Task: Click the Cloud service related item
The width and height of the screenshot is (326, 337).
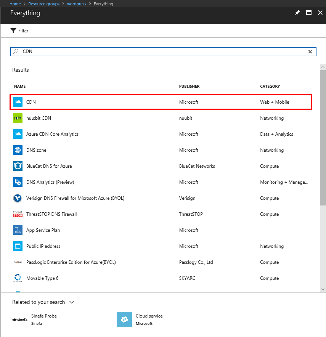Action: click(140, 319)
